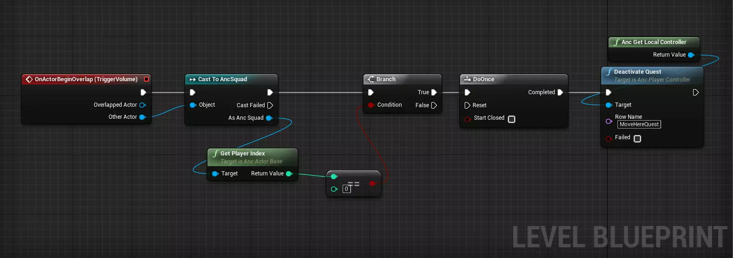Click the DoOnce macro icon in title
This screenshot has width=733, height=258.
click(467, 79)
